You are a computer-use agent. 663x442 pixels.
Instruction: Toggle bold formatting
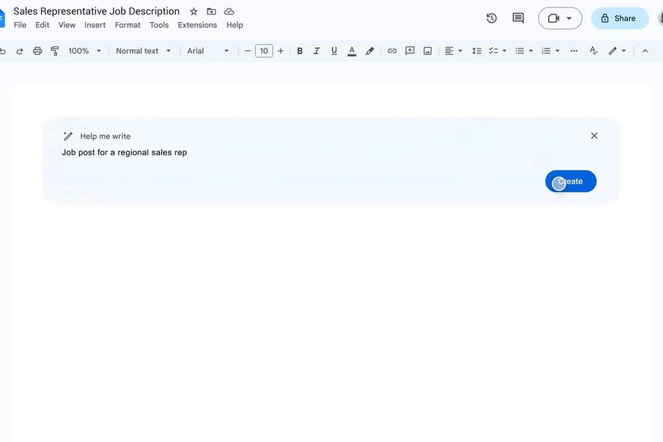tap(300, 51)
